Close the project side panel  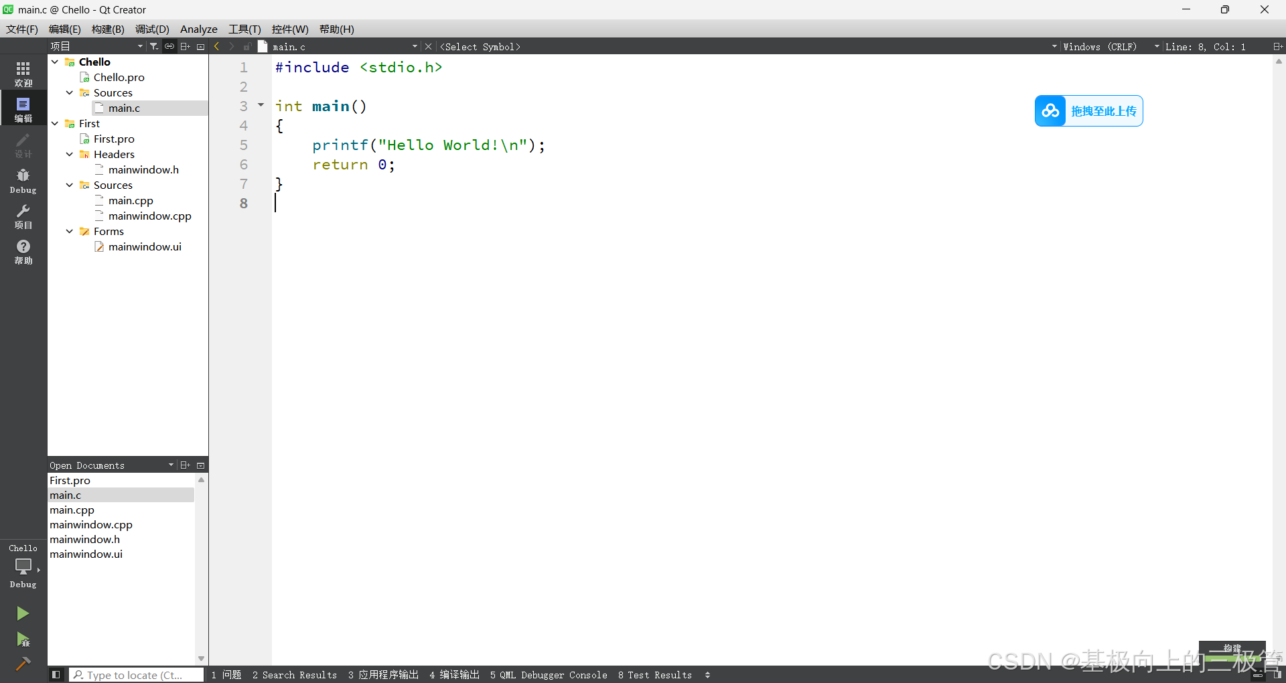[x=200, y=46]
